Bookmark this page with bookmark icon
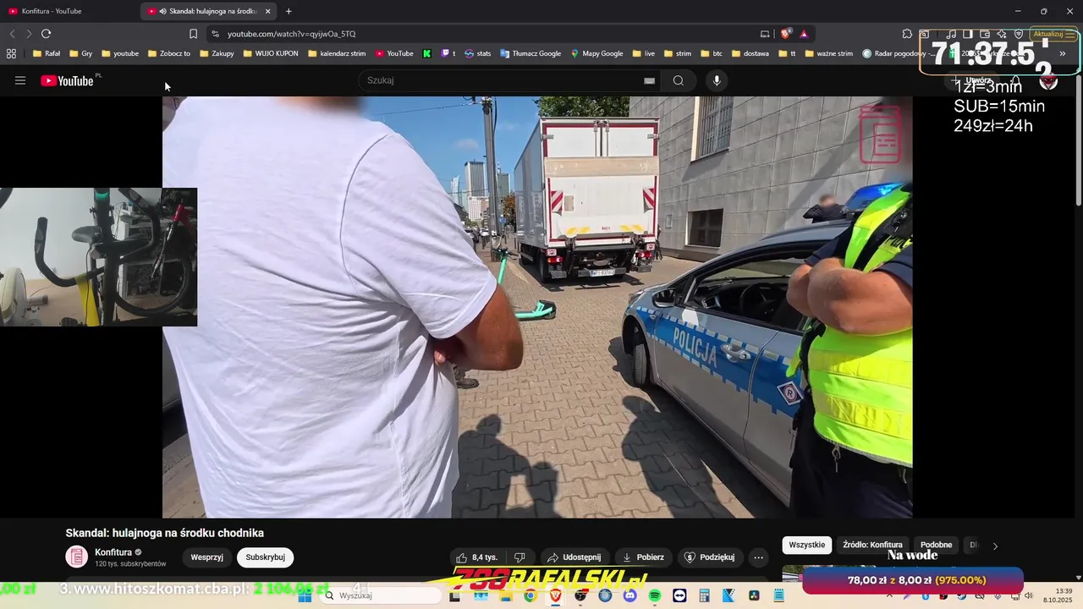 [193, 34]
